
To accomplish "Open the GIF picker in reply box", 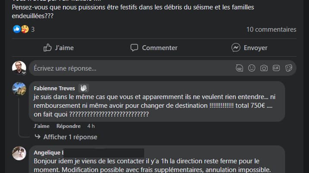I will 276,68.
